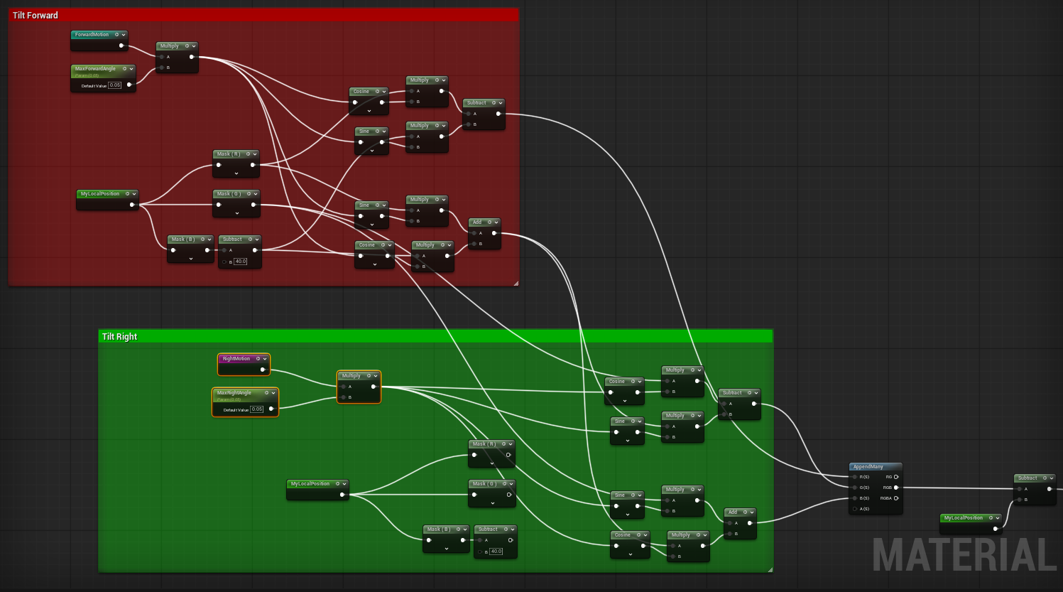This screenshot has height=592, width=1063.
Task: Select the RightMotion node by its title
Action: [x=236, y=359]
